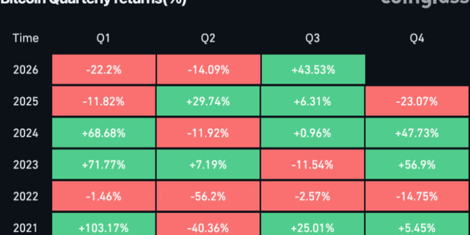Click the 2024 Q4 cell showing +47.73%
The width and height of the screenshot is (470, 235).
coord(417,133)
